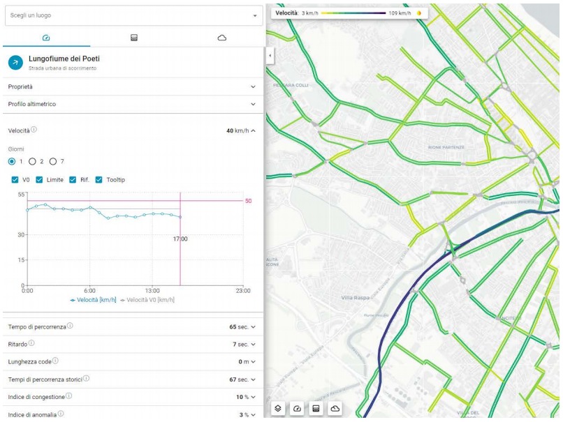The height and width of the screenshot is (422, 563).
Task: Toggle Velocità V0 [km/h] legend entry
Action: coord(147,300)
